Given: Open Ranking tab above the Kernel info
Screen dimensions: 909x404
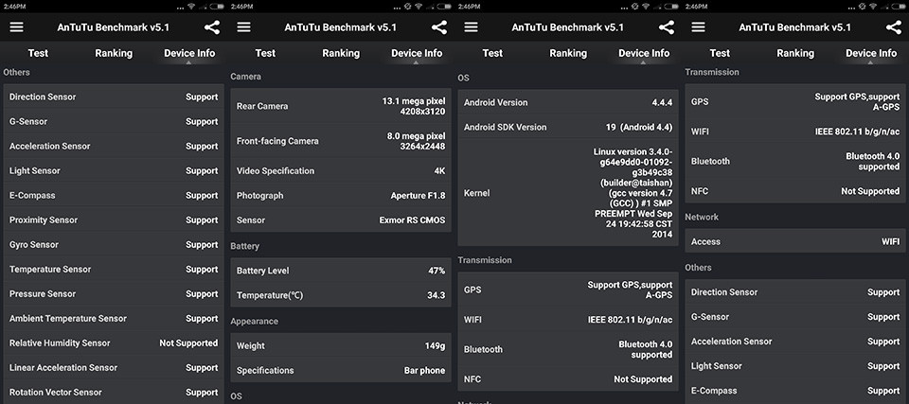Looking at the screenshot, I should pyautogui.click(x=568, y=53).
